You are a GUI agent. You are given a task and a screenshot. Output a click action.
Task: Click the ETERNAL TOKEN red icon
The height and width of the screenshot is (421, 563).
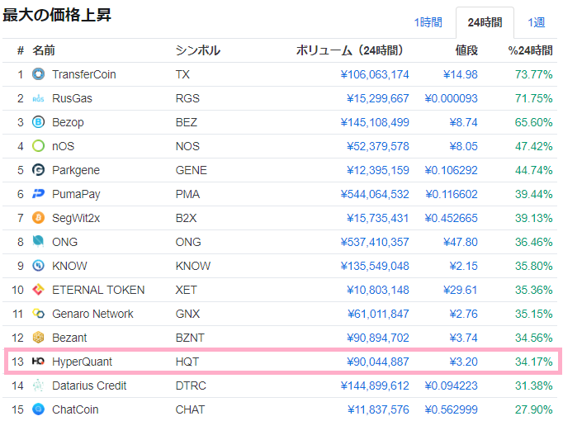(x=38, y=290)
